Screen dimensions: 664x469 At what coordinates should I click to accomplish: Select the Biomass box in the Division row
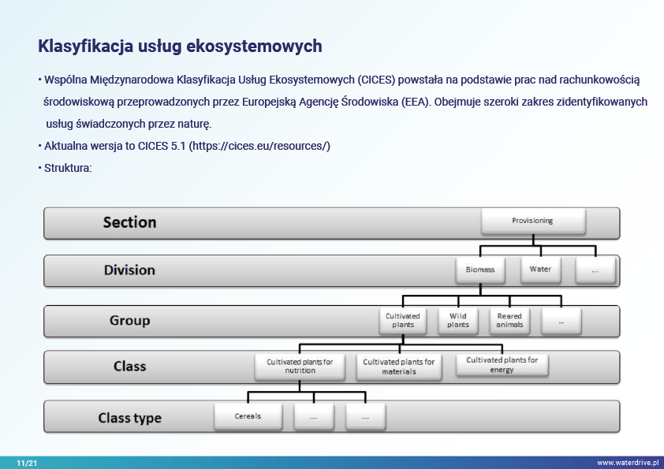click(479, 270)
